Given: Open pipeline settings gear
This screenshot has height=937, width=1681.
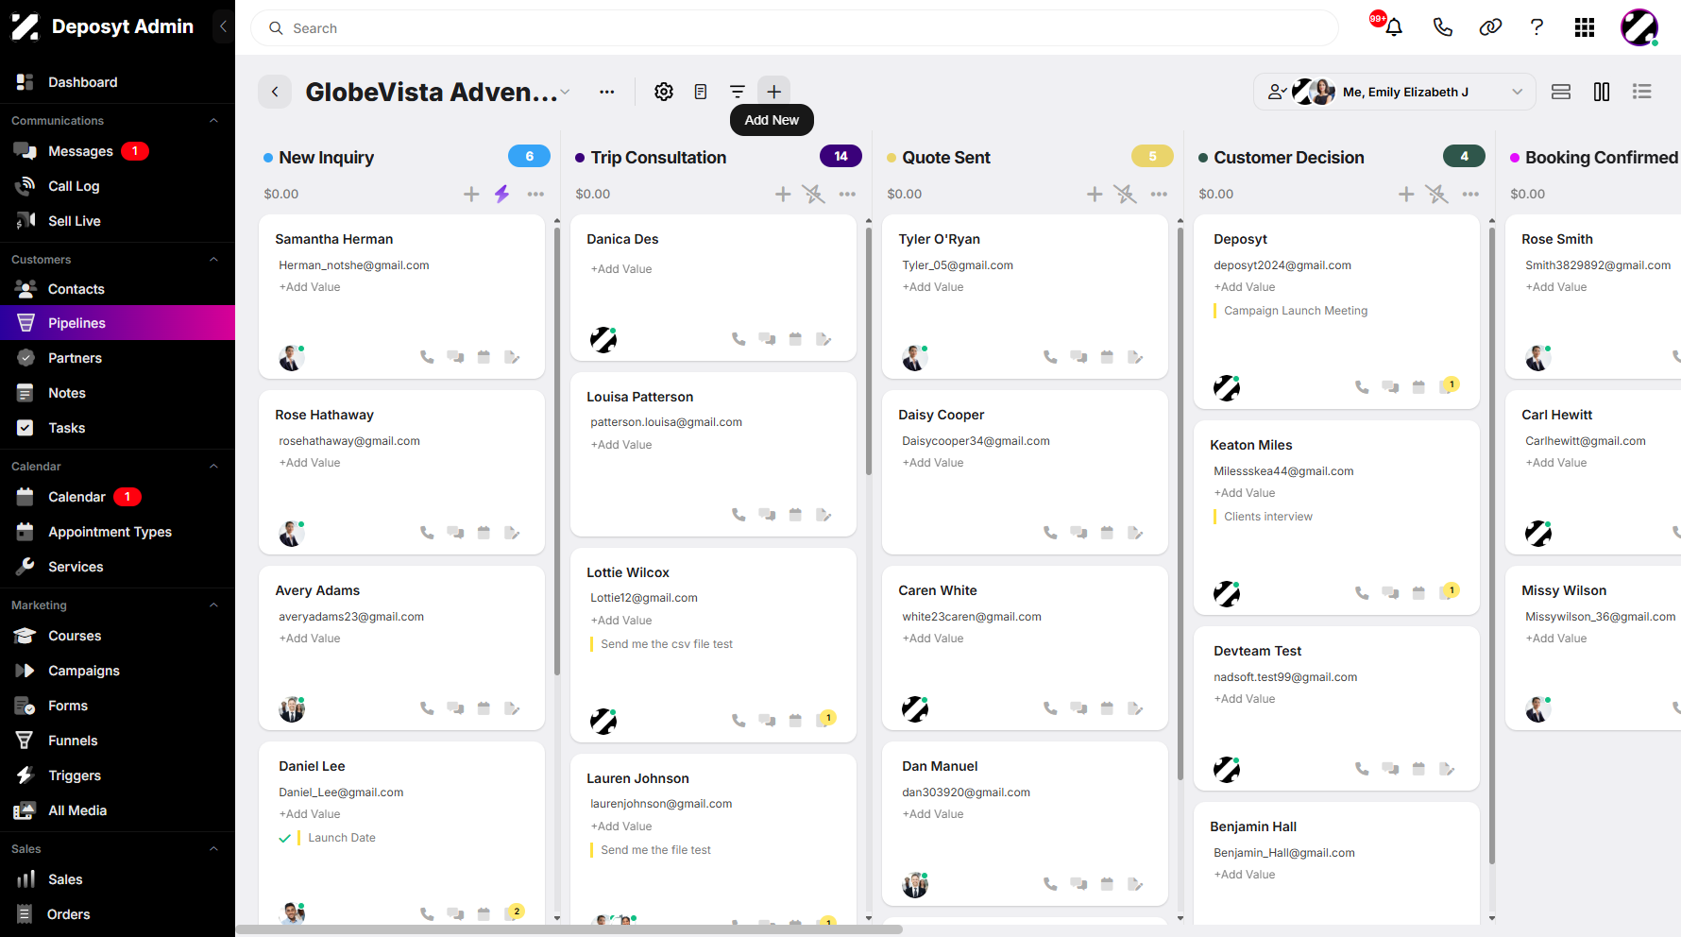Looking at the screenshot, I should click(664, 92).
